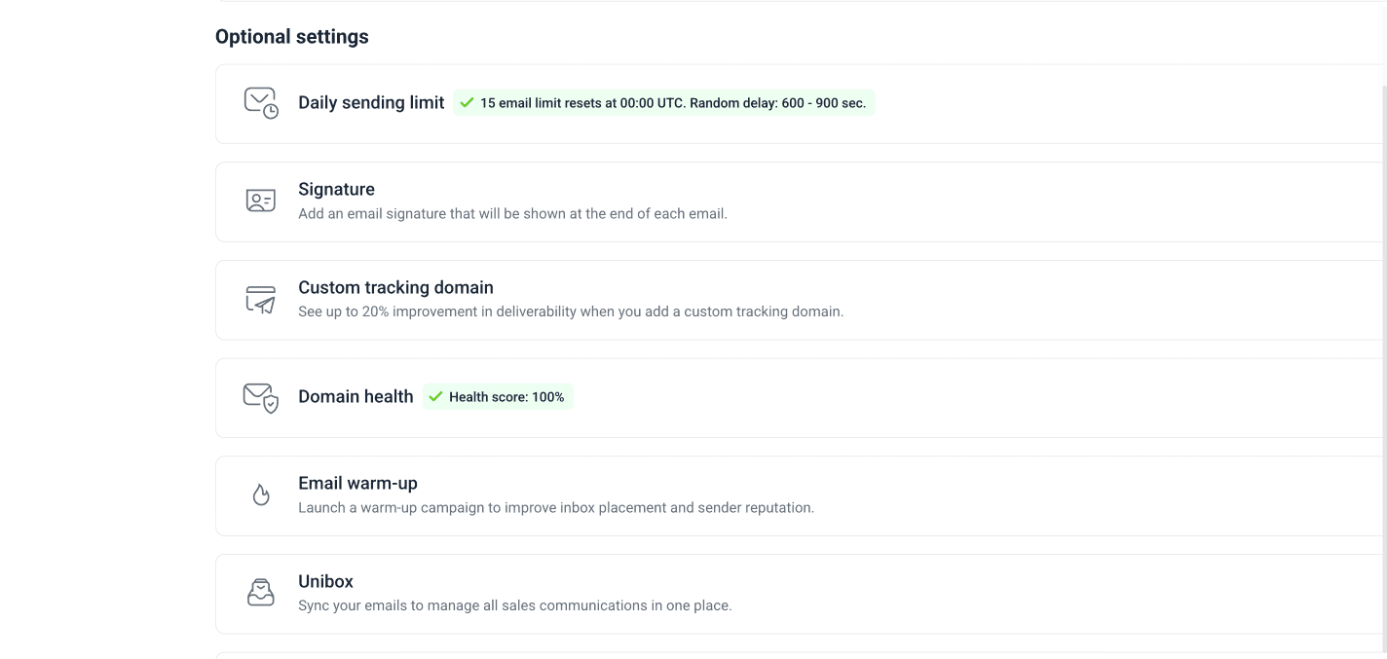Click the vertical scrollbar on the right edge
Viewport: 1387px width, 659px height.
1383,292
